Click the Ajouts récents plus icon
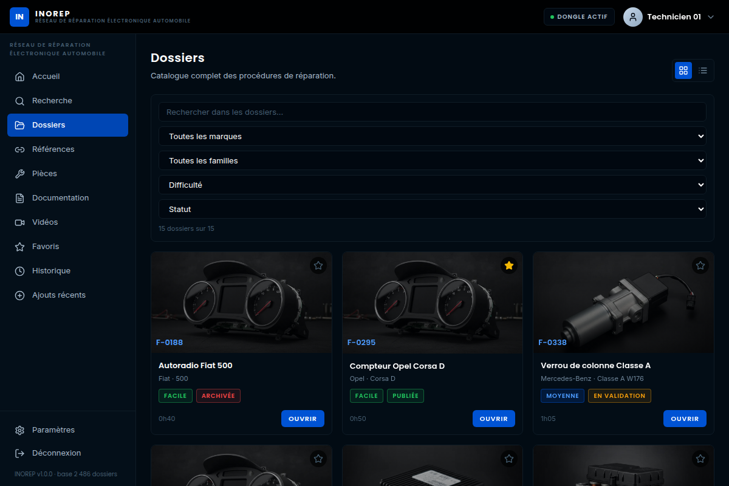Screen dimensions: 729x486 pyautogui.click(x=20, y=295)
